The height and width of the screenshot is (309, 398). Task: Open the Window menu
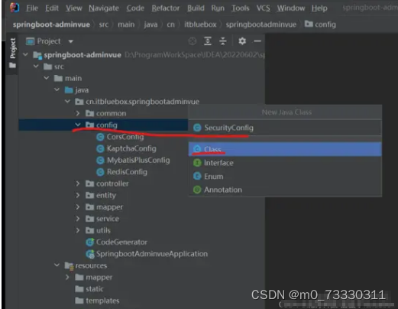(291, 8)
